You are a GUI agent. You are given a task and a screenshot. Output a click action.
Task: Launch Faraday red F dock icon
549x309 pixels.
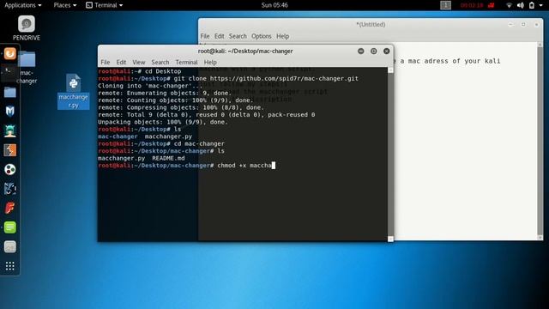tap(9, 208)
